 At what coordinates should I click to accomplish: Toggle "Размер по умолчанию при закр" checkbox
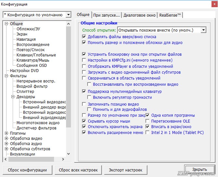pyautogui.click(x=84, y=115)
